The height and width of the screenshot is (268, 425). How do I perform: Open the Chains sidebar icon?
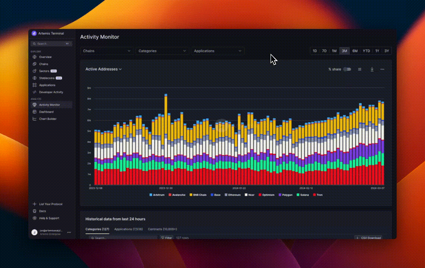click(x=34, y=64)
